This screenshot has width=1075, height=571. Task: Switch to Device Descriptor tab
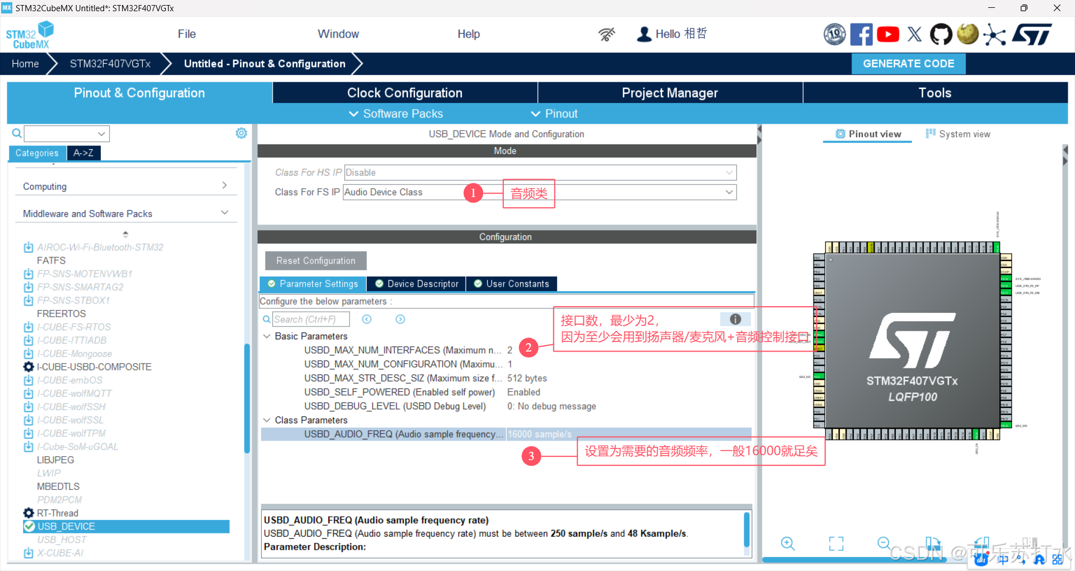click(x=417, y=284)
